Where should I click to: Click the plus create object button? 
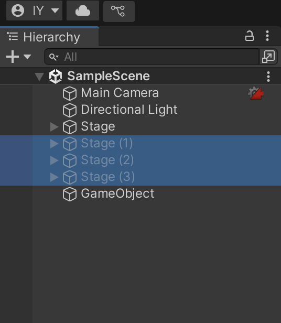coord(13,57)
